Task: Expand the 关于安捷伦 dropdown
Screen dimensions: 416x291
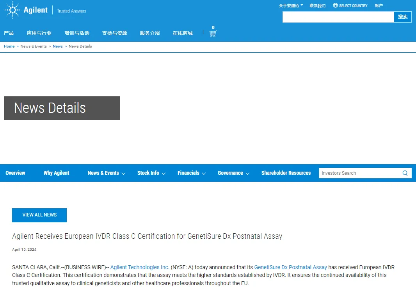Action: click(291, 5)
